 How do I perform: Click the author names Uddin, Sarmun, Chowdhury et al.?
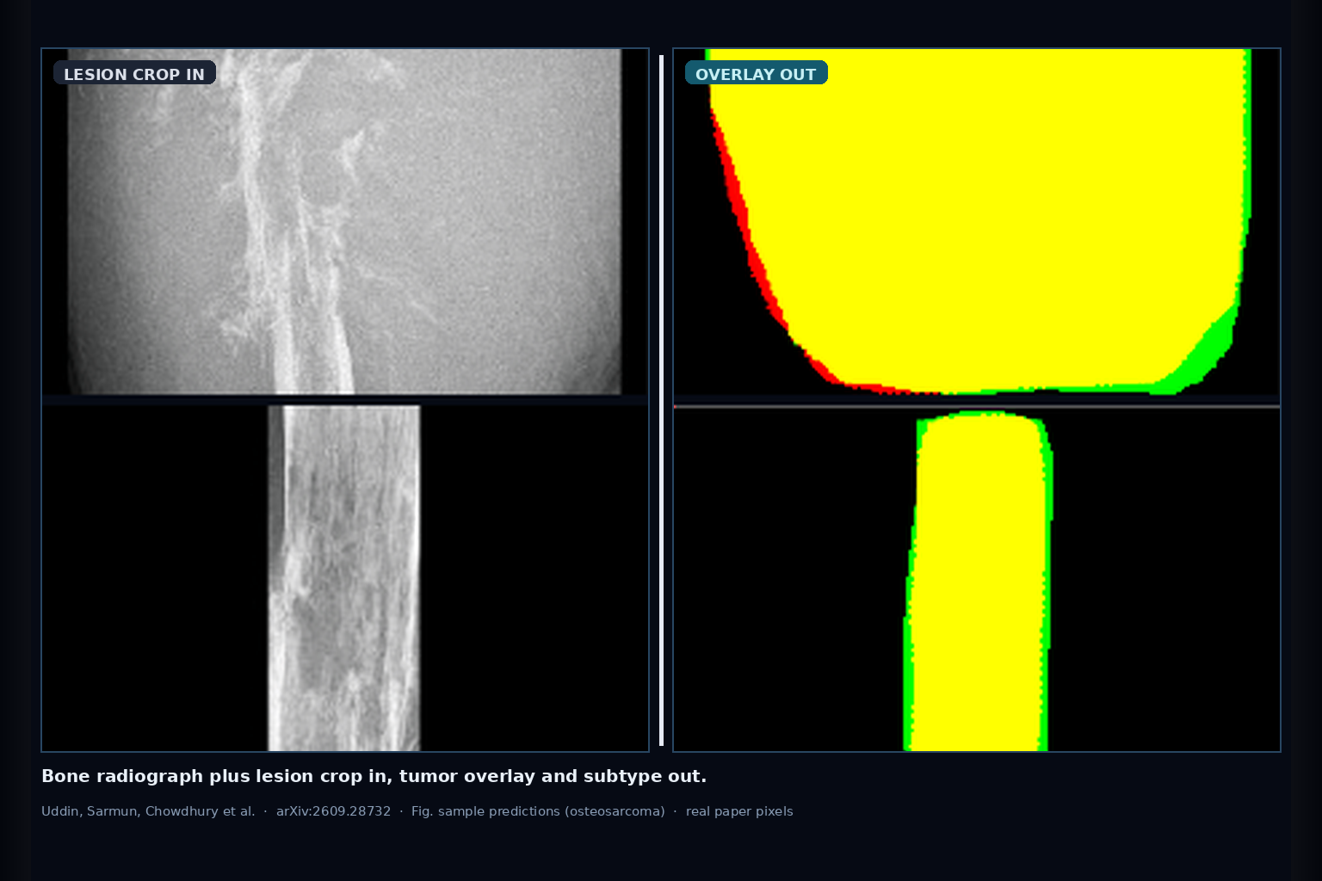pyautogui.click(x=148, y=811)
